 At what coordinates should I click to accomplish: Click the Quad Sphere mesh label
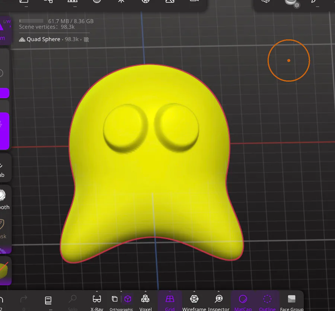[44, 39]
